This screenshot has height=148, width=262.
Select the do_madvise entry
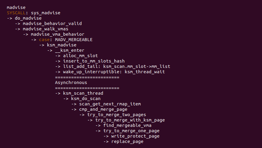tap(28, 18)
